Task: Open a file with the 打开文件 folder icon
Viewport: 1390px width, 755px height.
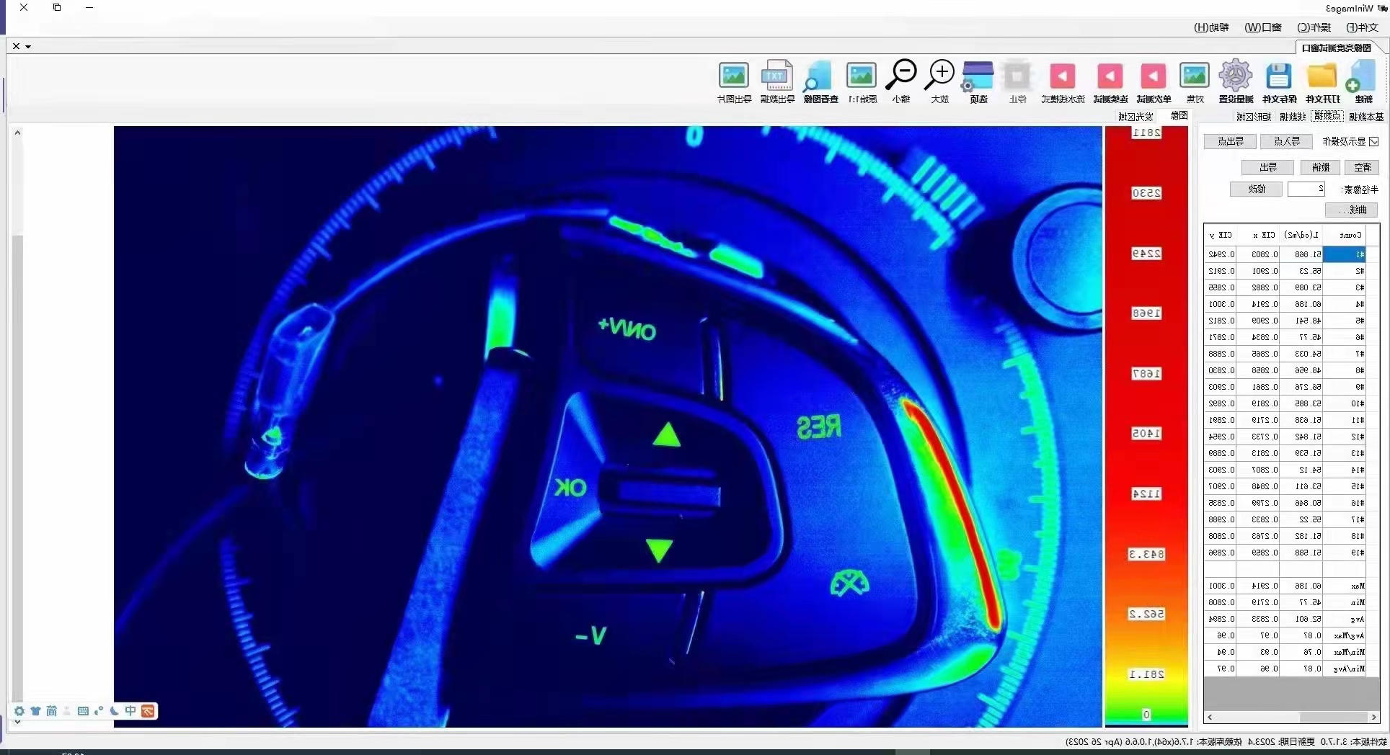Action: [1322, 76]
